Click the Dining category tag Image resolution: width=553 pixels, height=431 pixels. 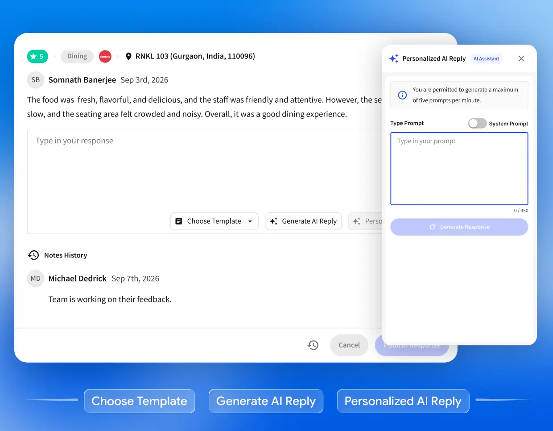pos(77,56)
